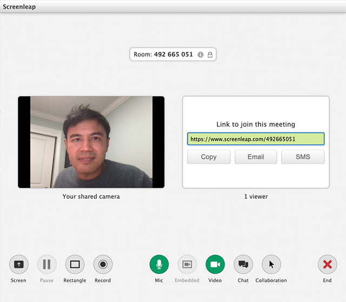The width and height of the screenshot is (346, 302).
Task: Enable the Collaboration cursor tool
Action: click(271, 265)
